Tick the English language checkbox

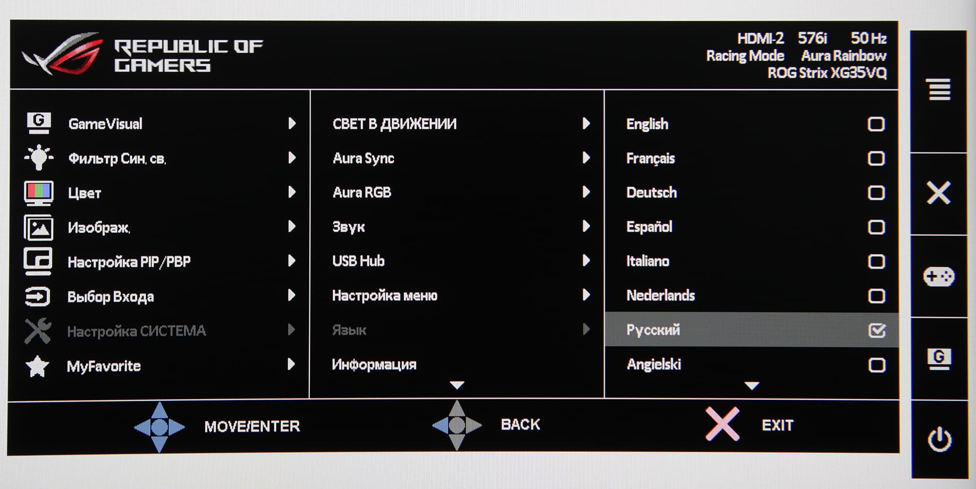coord(876,124)
